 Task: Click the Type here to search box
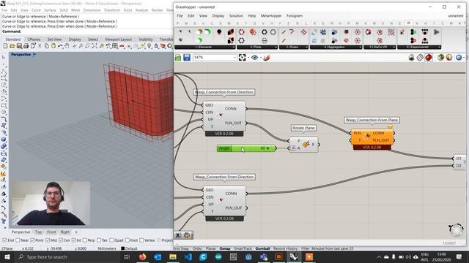pyautogui.click(x=67, y=256)
